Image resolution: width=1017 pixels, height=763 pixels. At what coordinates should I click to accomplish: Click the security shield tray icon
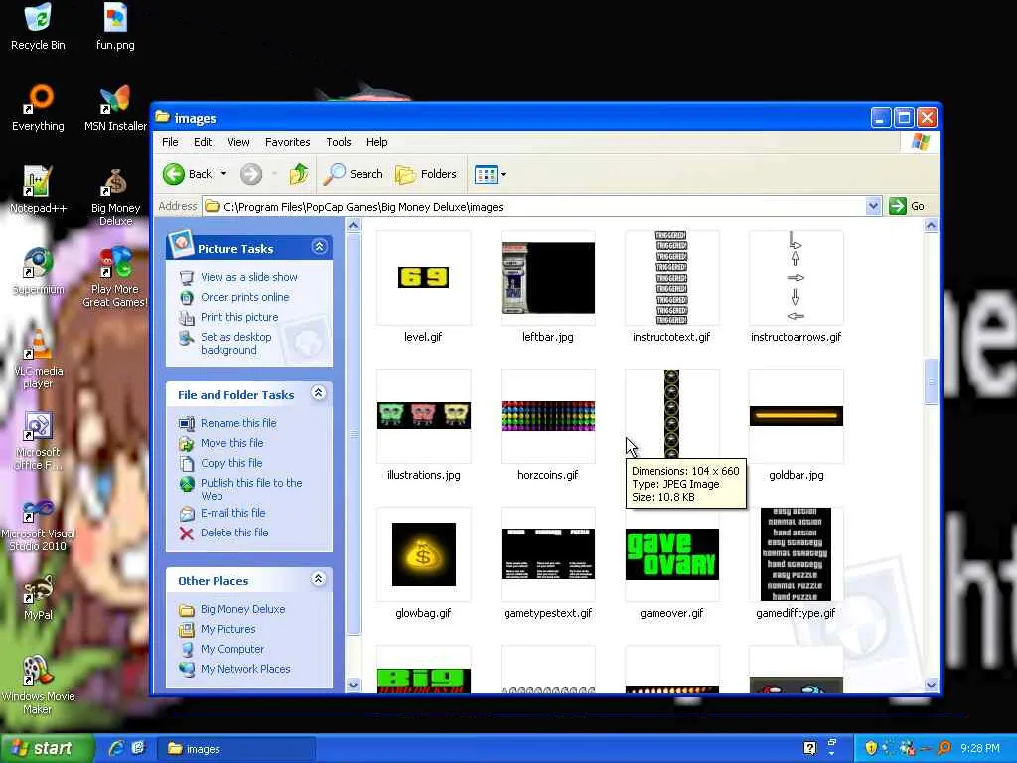click(870, 748)
